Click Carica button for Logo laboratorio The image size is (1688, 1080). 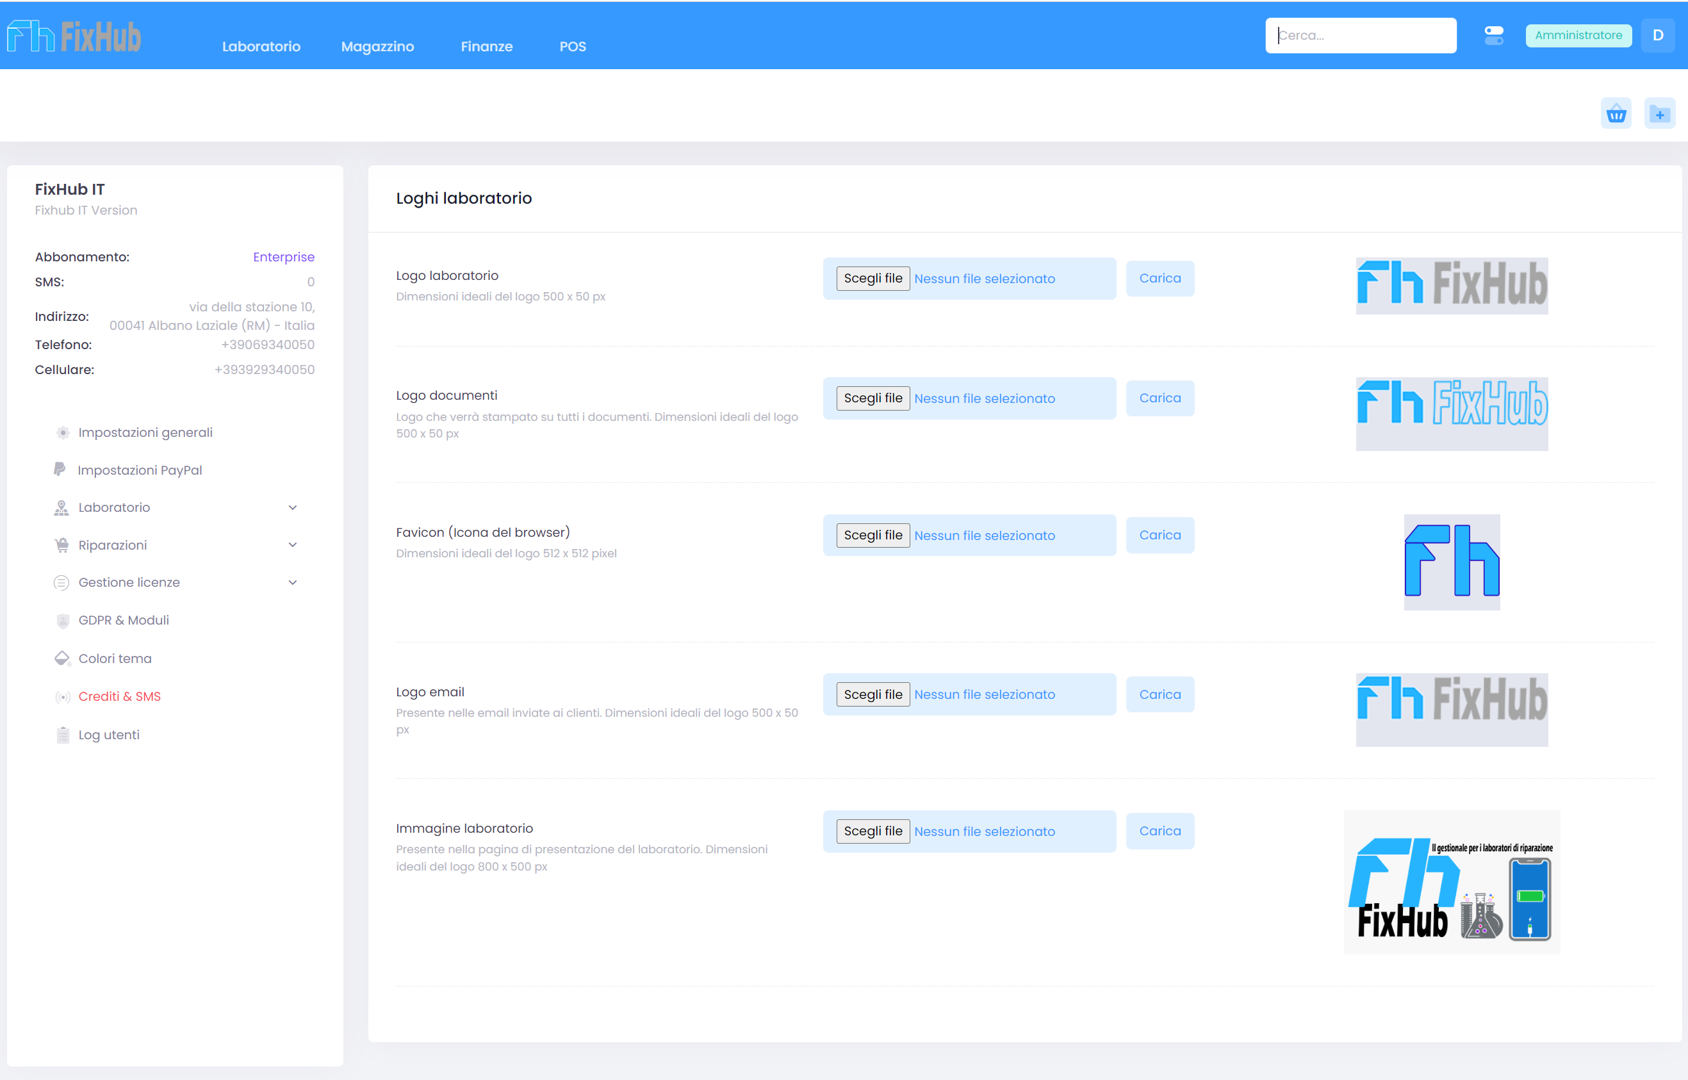[1159, 279]
